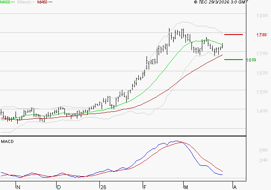Click the 060 MACD axis label
The height and width of the screenshot is (190, 271).
(264, 150)
